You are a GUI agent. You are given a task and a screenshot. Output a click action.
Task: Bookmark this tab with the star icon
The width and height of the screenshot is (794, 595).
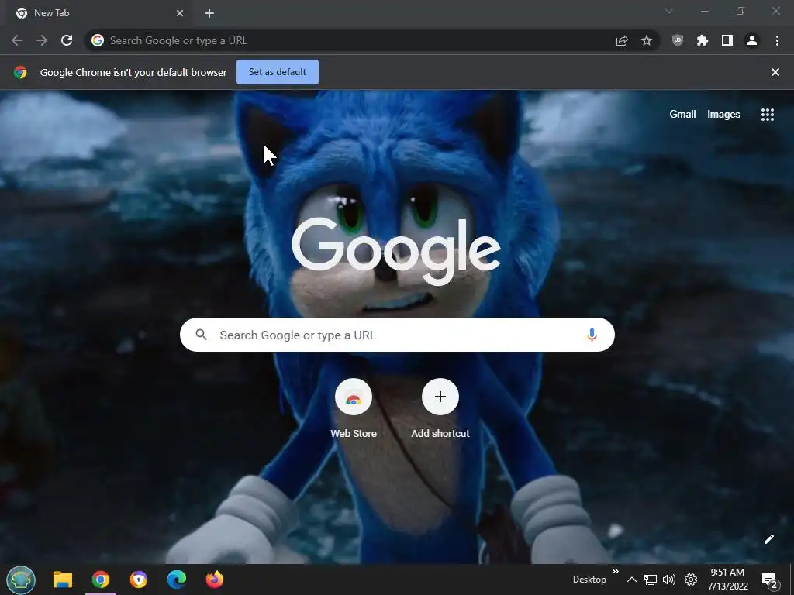coord(647,40)
